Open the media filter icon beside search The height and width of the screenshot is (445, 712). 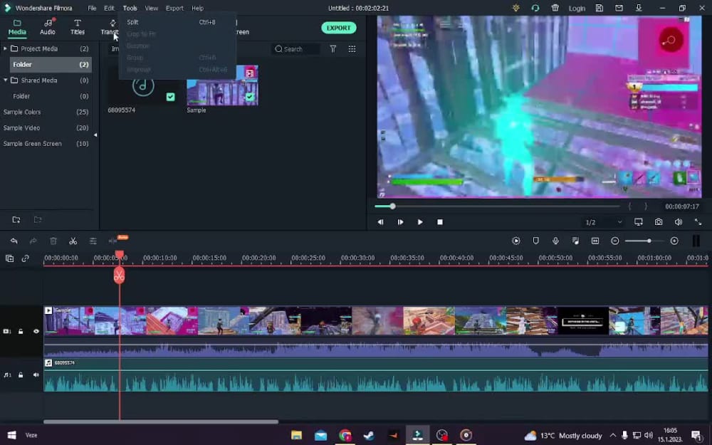click(x=333, y=48)
